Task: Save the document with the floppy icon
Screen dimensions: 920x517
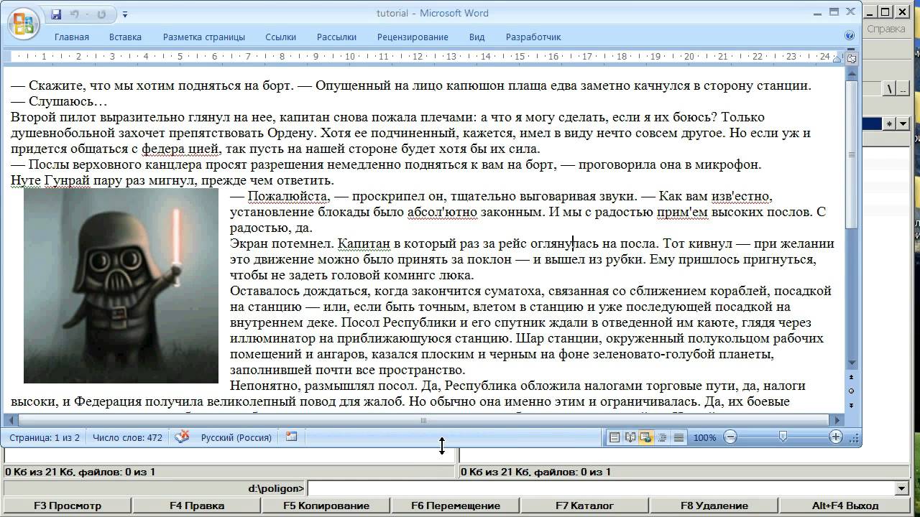Action: [56, 14]
